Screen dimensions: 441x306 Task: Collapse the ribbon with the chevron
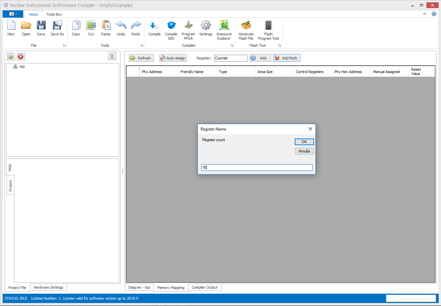pos(424,14)
